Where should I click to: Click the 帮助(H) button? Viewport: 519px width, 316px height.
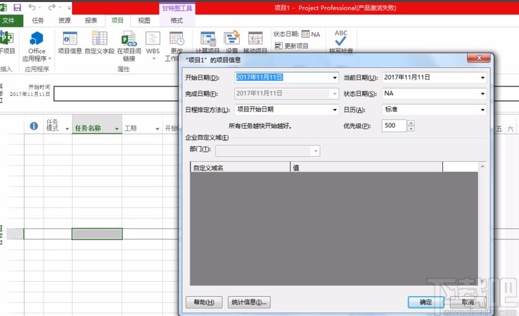(x=203, y=302)
